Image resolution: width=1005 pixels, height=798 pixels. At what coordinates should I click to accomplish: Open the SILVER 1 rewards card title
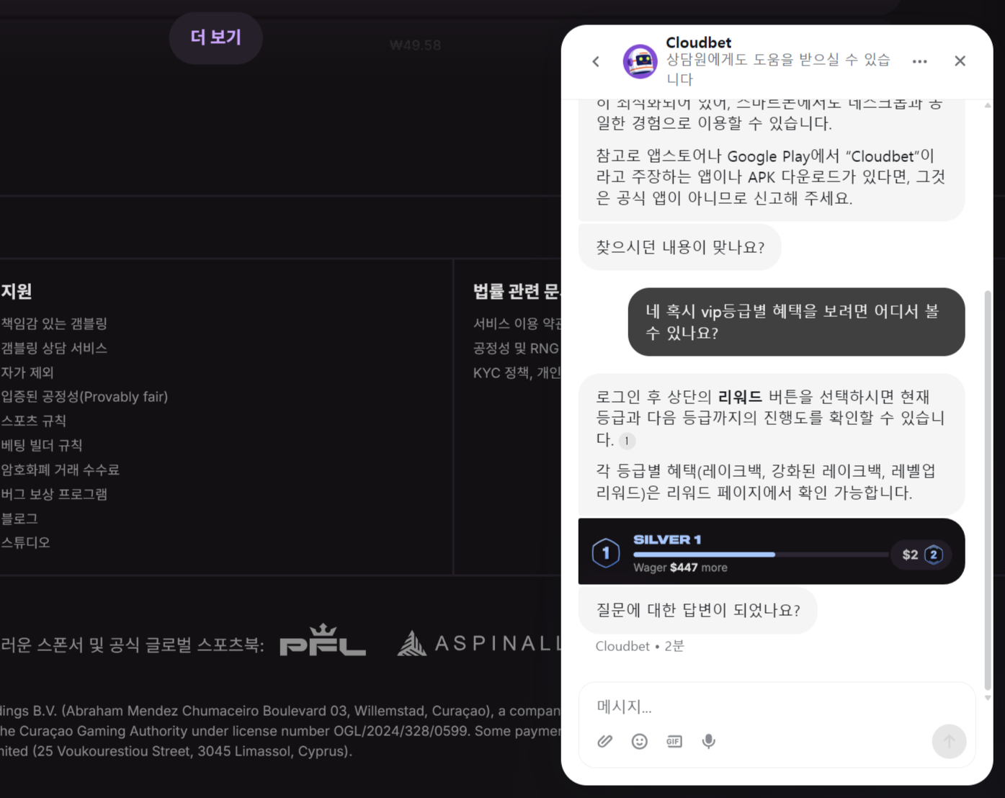click(667, 539)
